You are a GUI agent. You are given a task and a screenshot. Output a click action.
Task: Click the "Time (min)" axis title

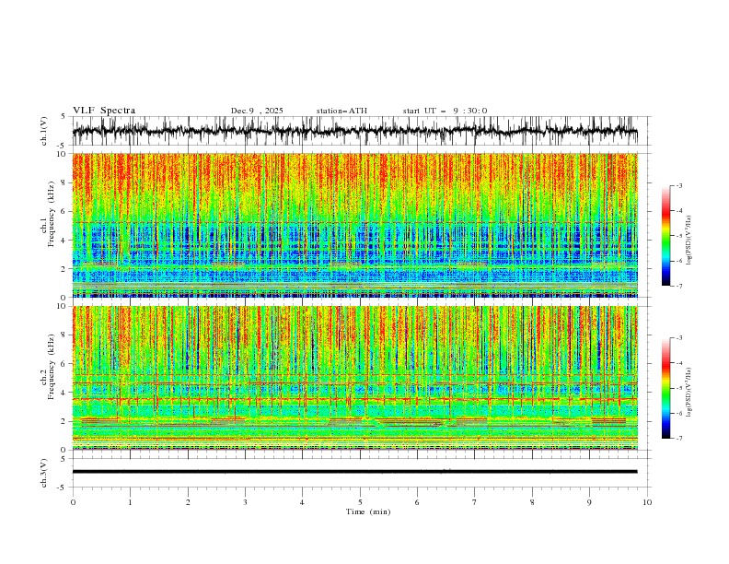pos(368,511)
